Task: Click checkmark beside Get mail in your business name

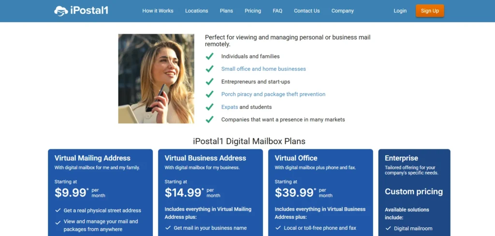Action: pos(168,228)
